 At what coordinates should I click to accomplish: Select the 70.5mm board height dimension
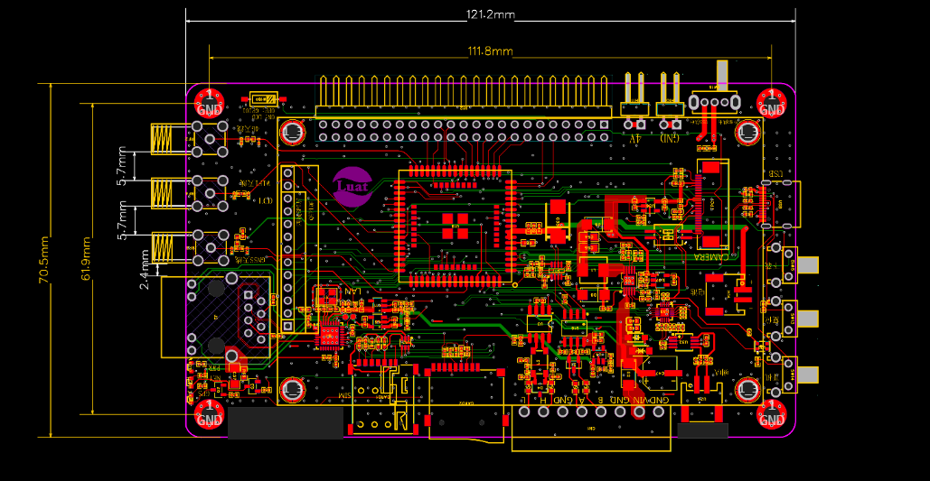pos(44,260)
